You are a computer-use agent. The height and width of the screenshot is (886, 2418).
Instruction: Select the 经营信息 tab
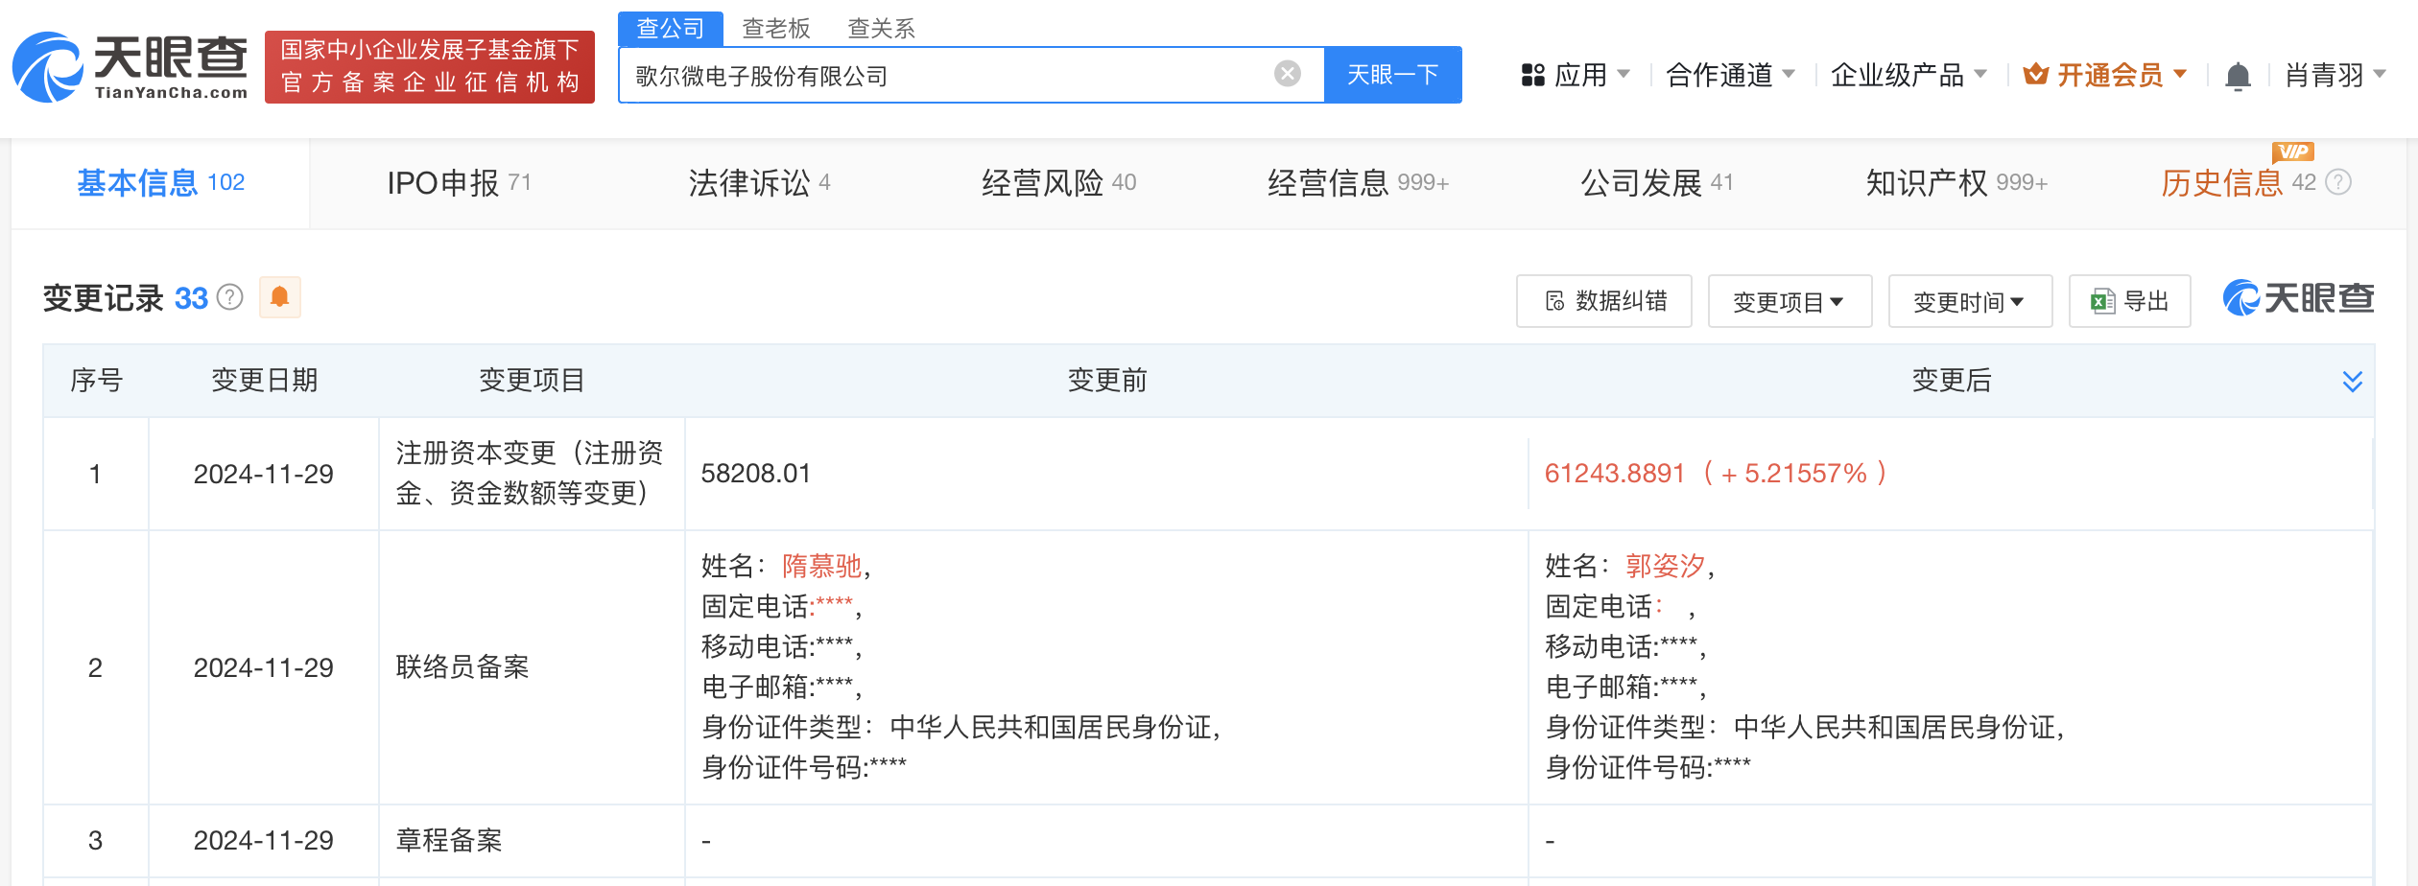tap(1358, 182)
